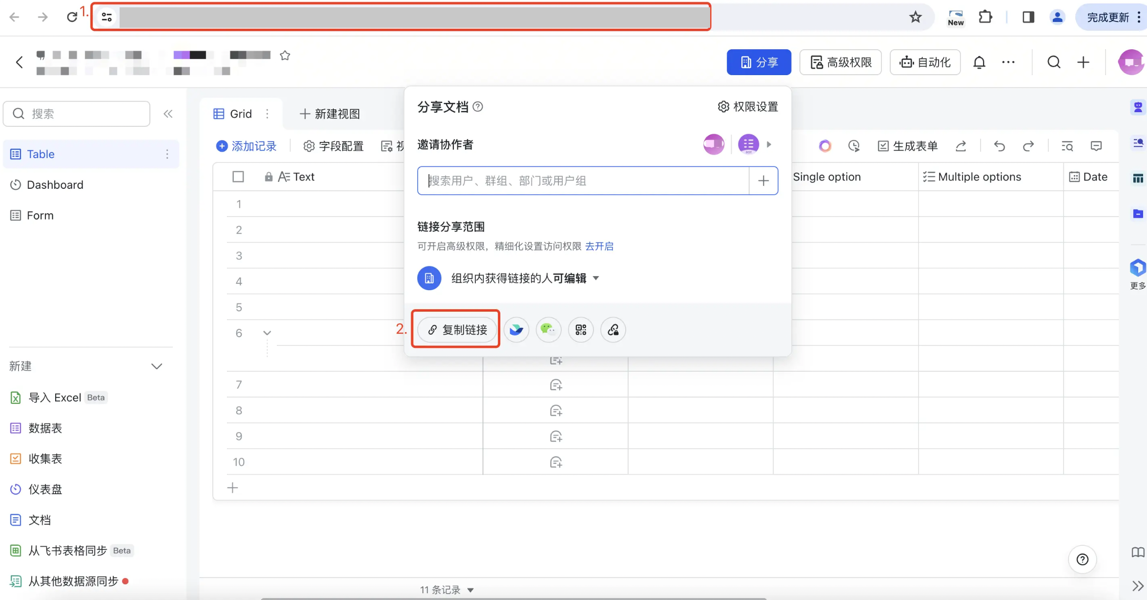Viewport: 1147px width, 600px height.
Task: Select the Table item in sidebar
Action: tap(91, 154)
